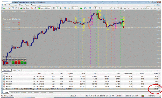The image size is (162, 98).
Task: Switch chart to M5 timeframe
Action: (137, 8)
